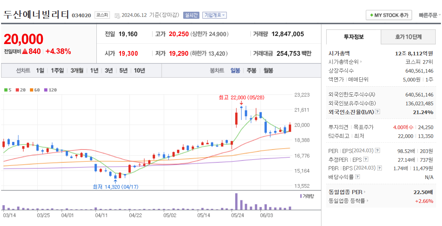
Task: Expand the 동일업종 등락률 arrow
Action: click(x=368, y=201)
